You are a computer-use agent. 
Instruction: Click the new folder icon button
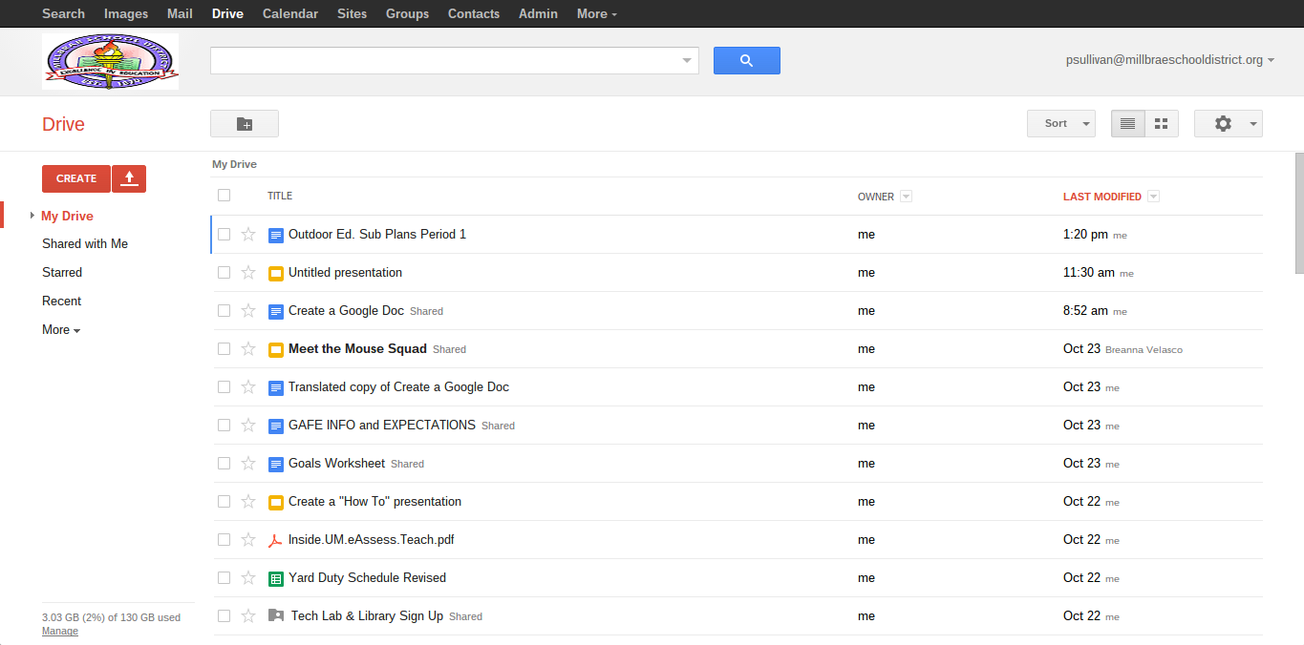pyautogui.click(x=245, y=124)
